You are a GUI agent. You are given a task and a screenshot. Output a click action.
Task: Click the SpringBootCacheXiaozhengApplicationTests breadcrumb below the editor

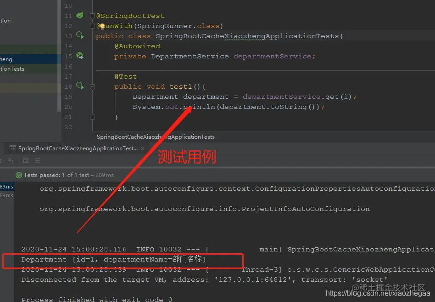point(156,137)
